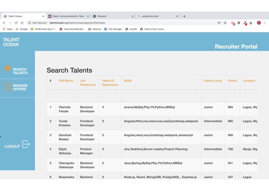Click the LOGOUT label
Image resolution: width=269 pixels, height=191 pixels.
tap(12, 147)
